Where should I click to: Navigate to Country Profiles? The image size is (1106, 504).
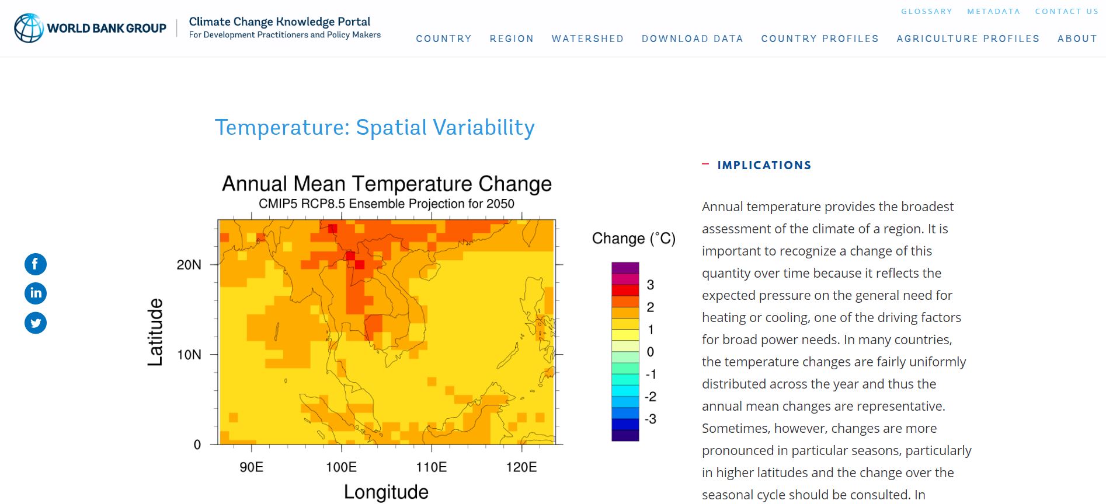click(820, 38)
